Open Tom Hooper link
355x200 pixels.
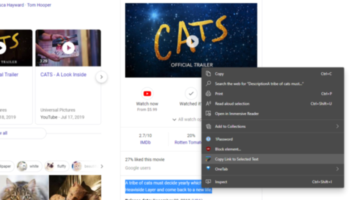39,5
